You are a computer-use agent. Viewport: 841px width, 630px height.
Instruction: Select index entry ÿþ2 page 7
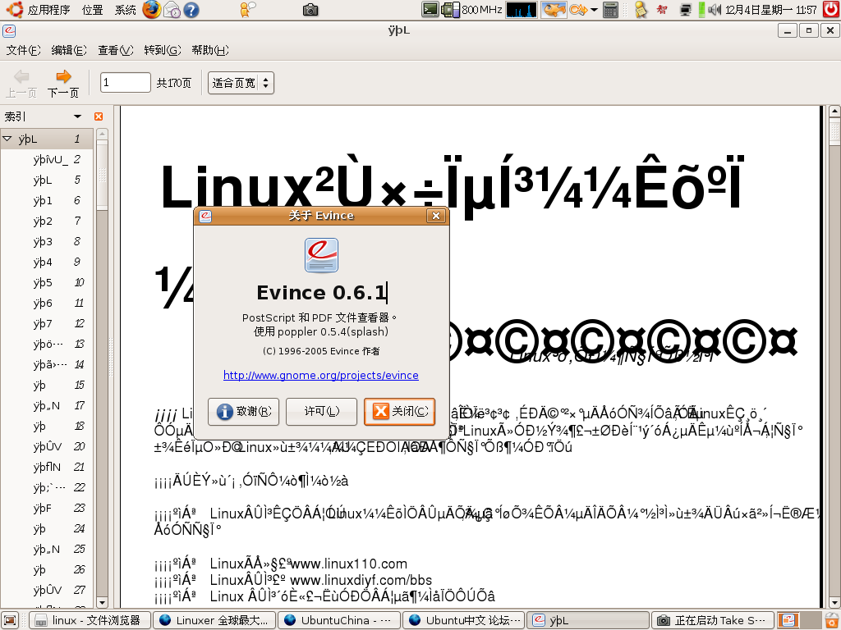(x=47, y=221)
